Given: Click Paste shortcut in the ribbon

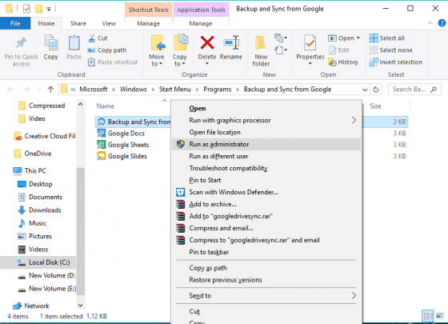Looking at the screenshot, I should tap(113, 62).
